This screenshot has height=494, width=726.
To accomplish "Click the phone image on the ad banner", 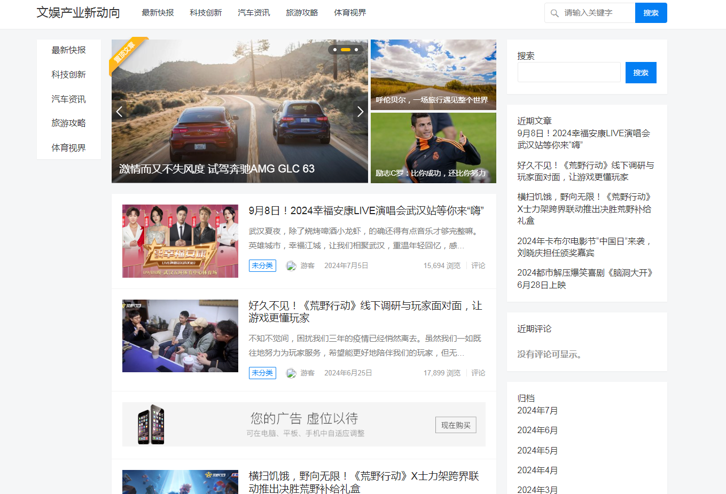I will [151, 425].
